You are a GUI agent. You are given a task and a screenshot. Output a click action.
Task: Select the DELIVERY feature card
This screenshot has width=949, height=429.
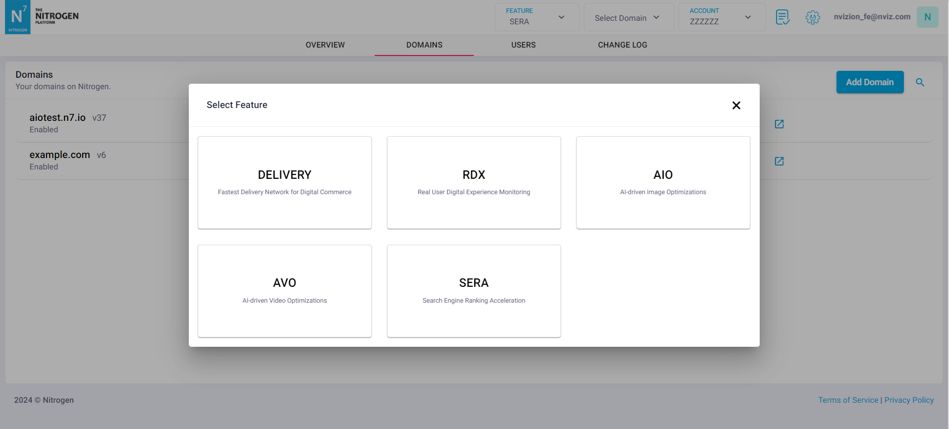point(284,182)
